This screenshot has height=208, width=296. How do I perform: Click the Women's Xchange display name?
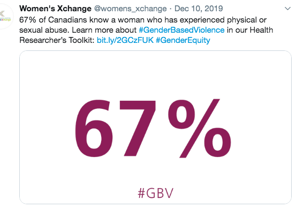[x=55, y=9]
